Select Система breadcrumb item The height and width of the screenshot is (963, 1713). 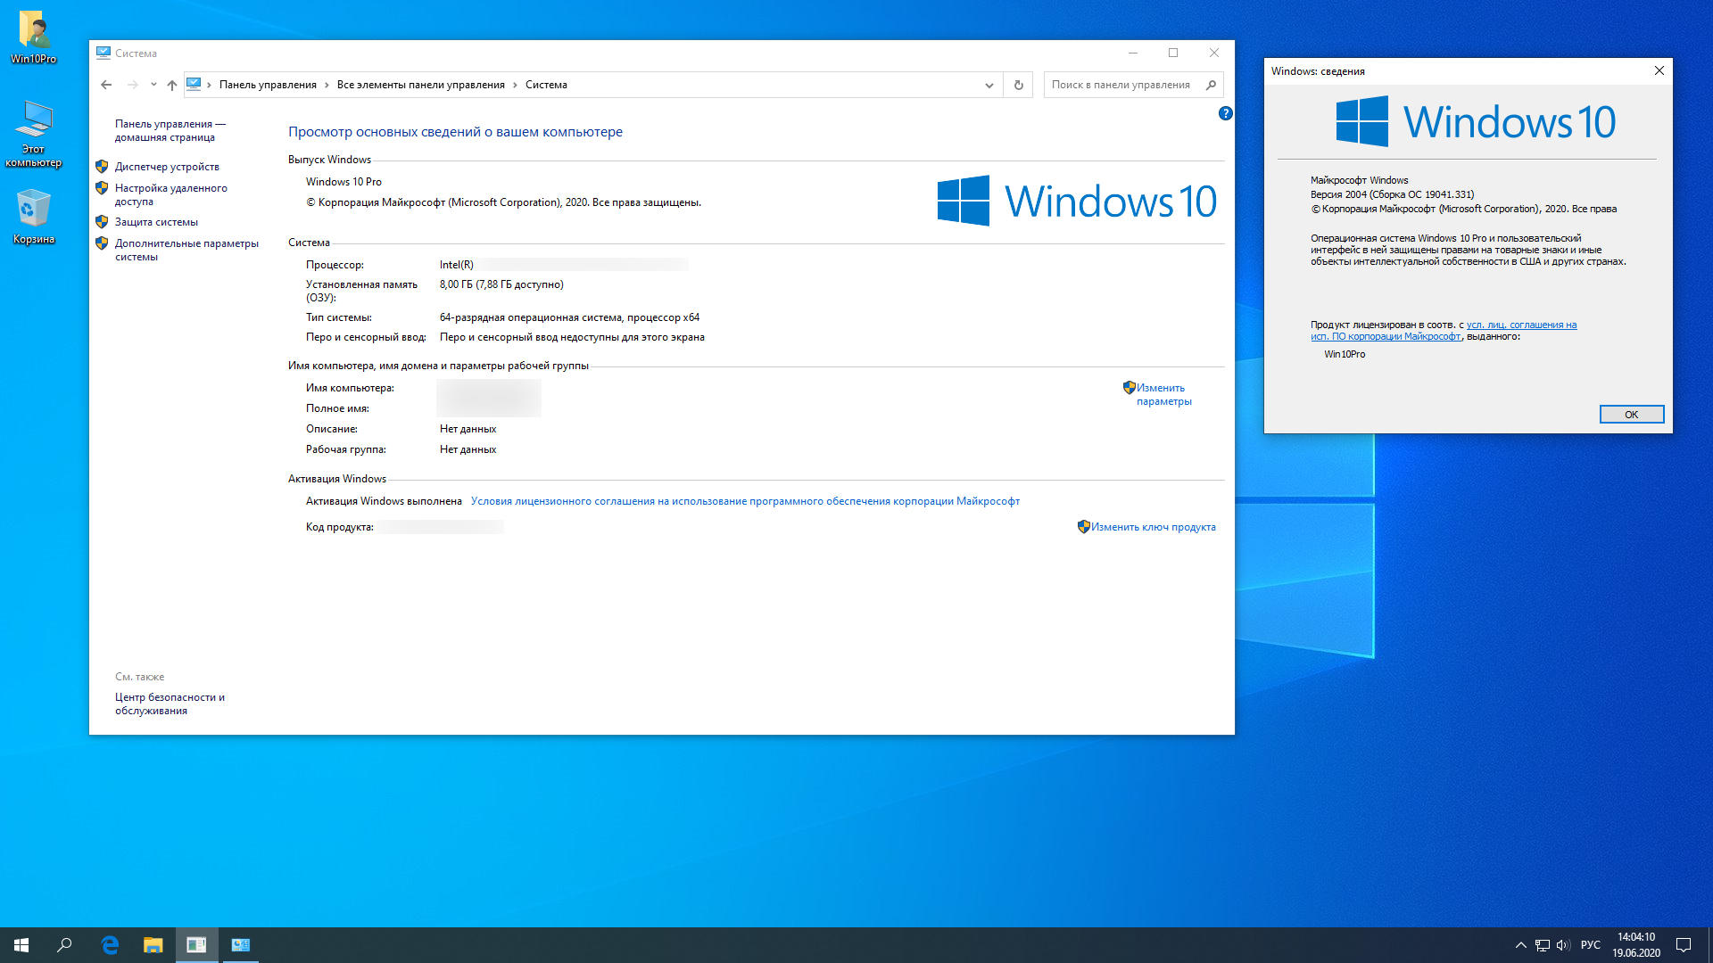coord(546,85)
